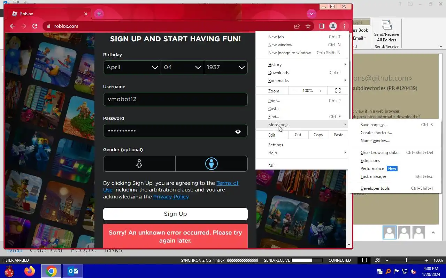Open Extensions from More tools submenu
Image resolution: width=446 pixels, height=278 pixels.
[395, 161]
